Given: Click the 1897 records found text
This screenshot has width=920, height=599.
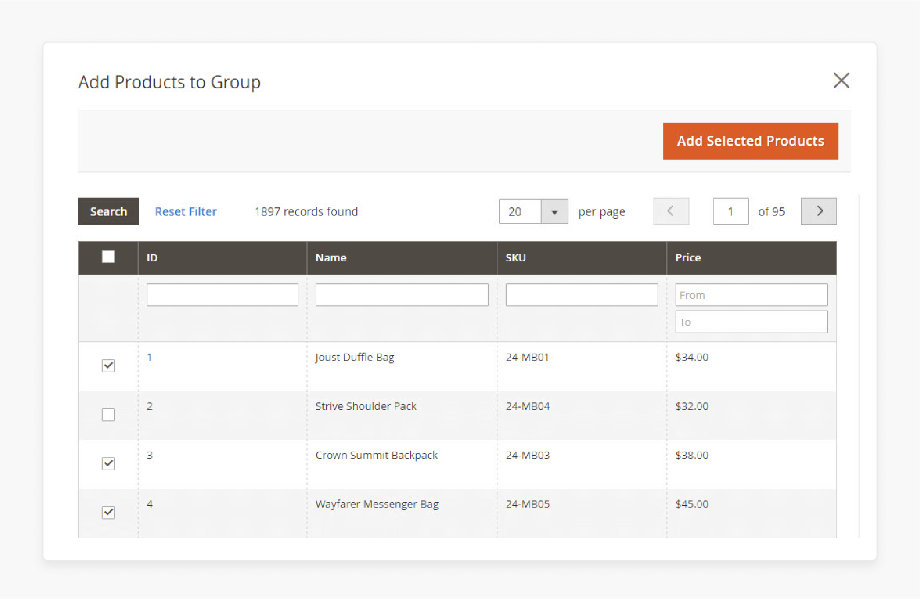Looking at the screenshot, I should (306, 211).
